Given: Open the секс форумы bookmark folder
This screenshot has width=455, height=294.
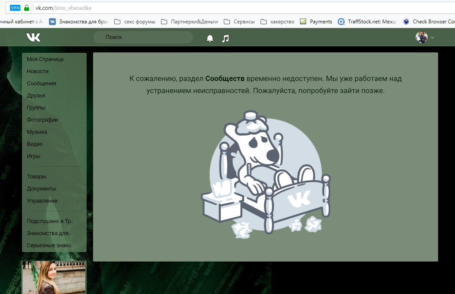Looking at the screenshot, I should tap(135, 22).
